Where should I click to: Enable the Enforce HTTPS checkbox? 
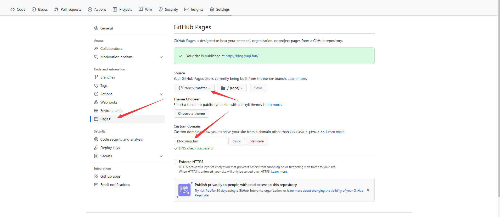pyautogui.click(x=176, y=162)
